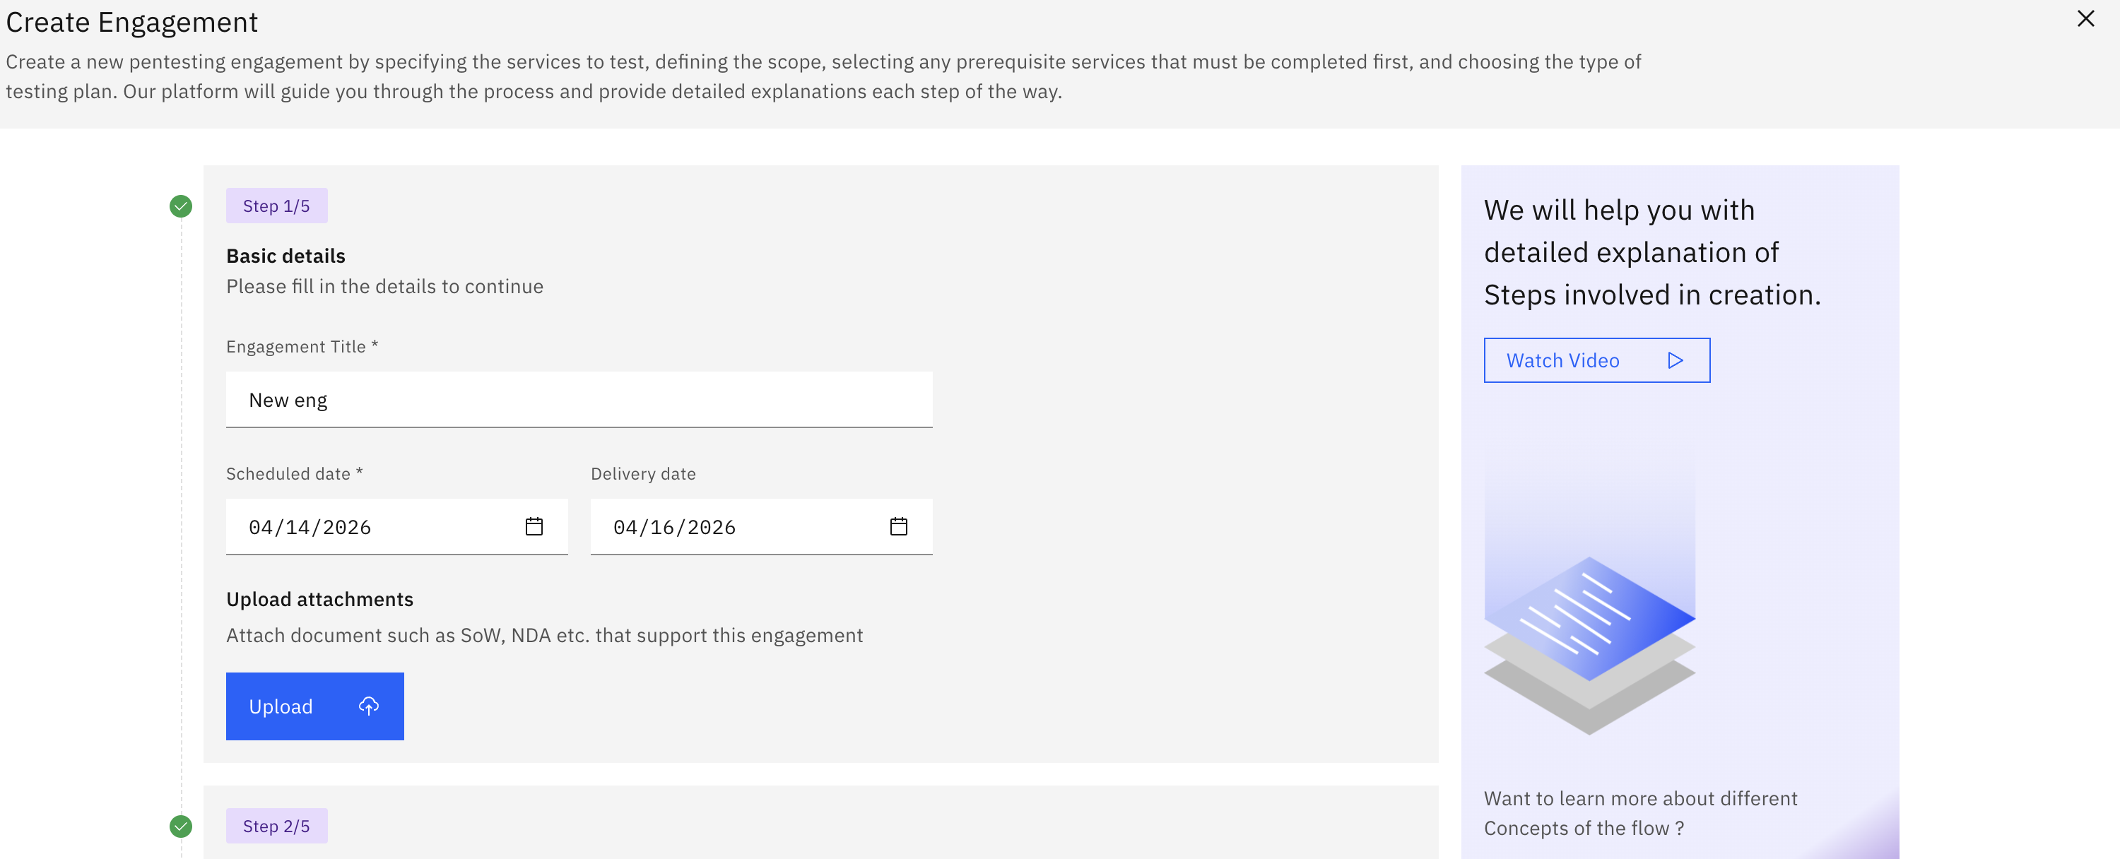
Task: Click the Step 2/5 green checkmark
Action: tap(181, 826)
